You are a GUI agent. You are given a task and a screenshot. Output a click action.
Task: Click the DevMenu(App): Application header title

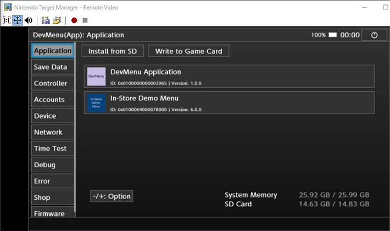pyautogui.click(x=79, y=35)
